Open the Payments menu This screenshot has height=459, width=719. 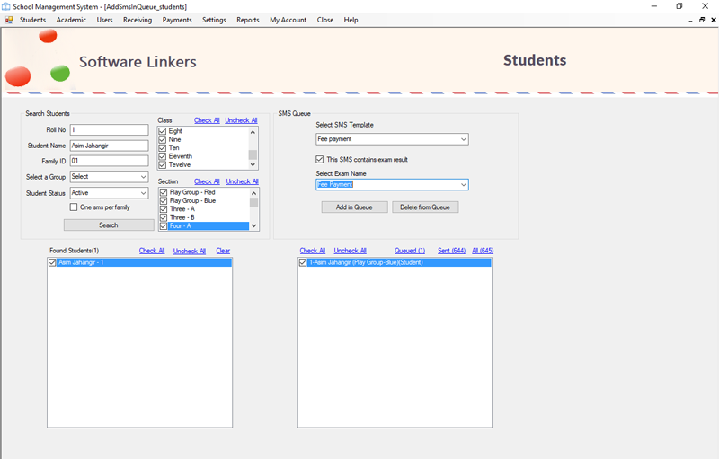click(177, 20)
